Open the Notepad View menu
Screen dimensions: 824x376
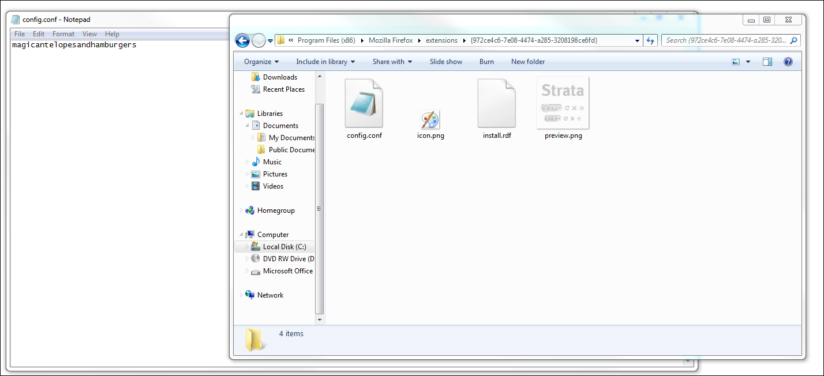click(x=89, y=34)
